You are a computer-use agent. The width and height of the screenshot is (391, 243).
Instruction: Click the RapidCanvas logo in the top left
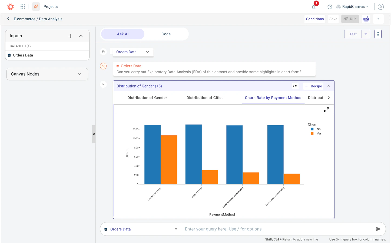point(10,6)
